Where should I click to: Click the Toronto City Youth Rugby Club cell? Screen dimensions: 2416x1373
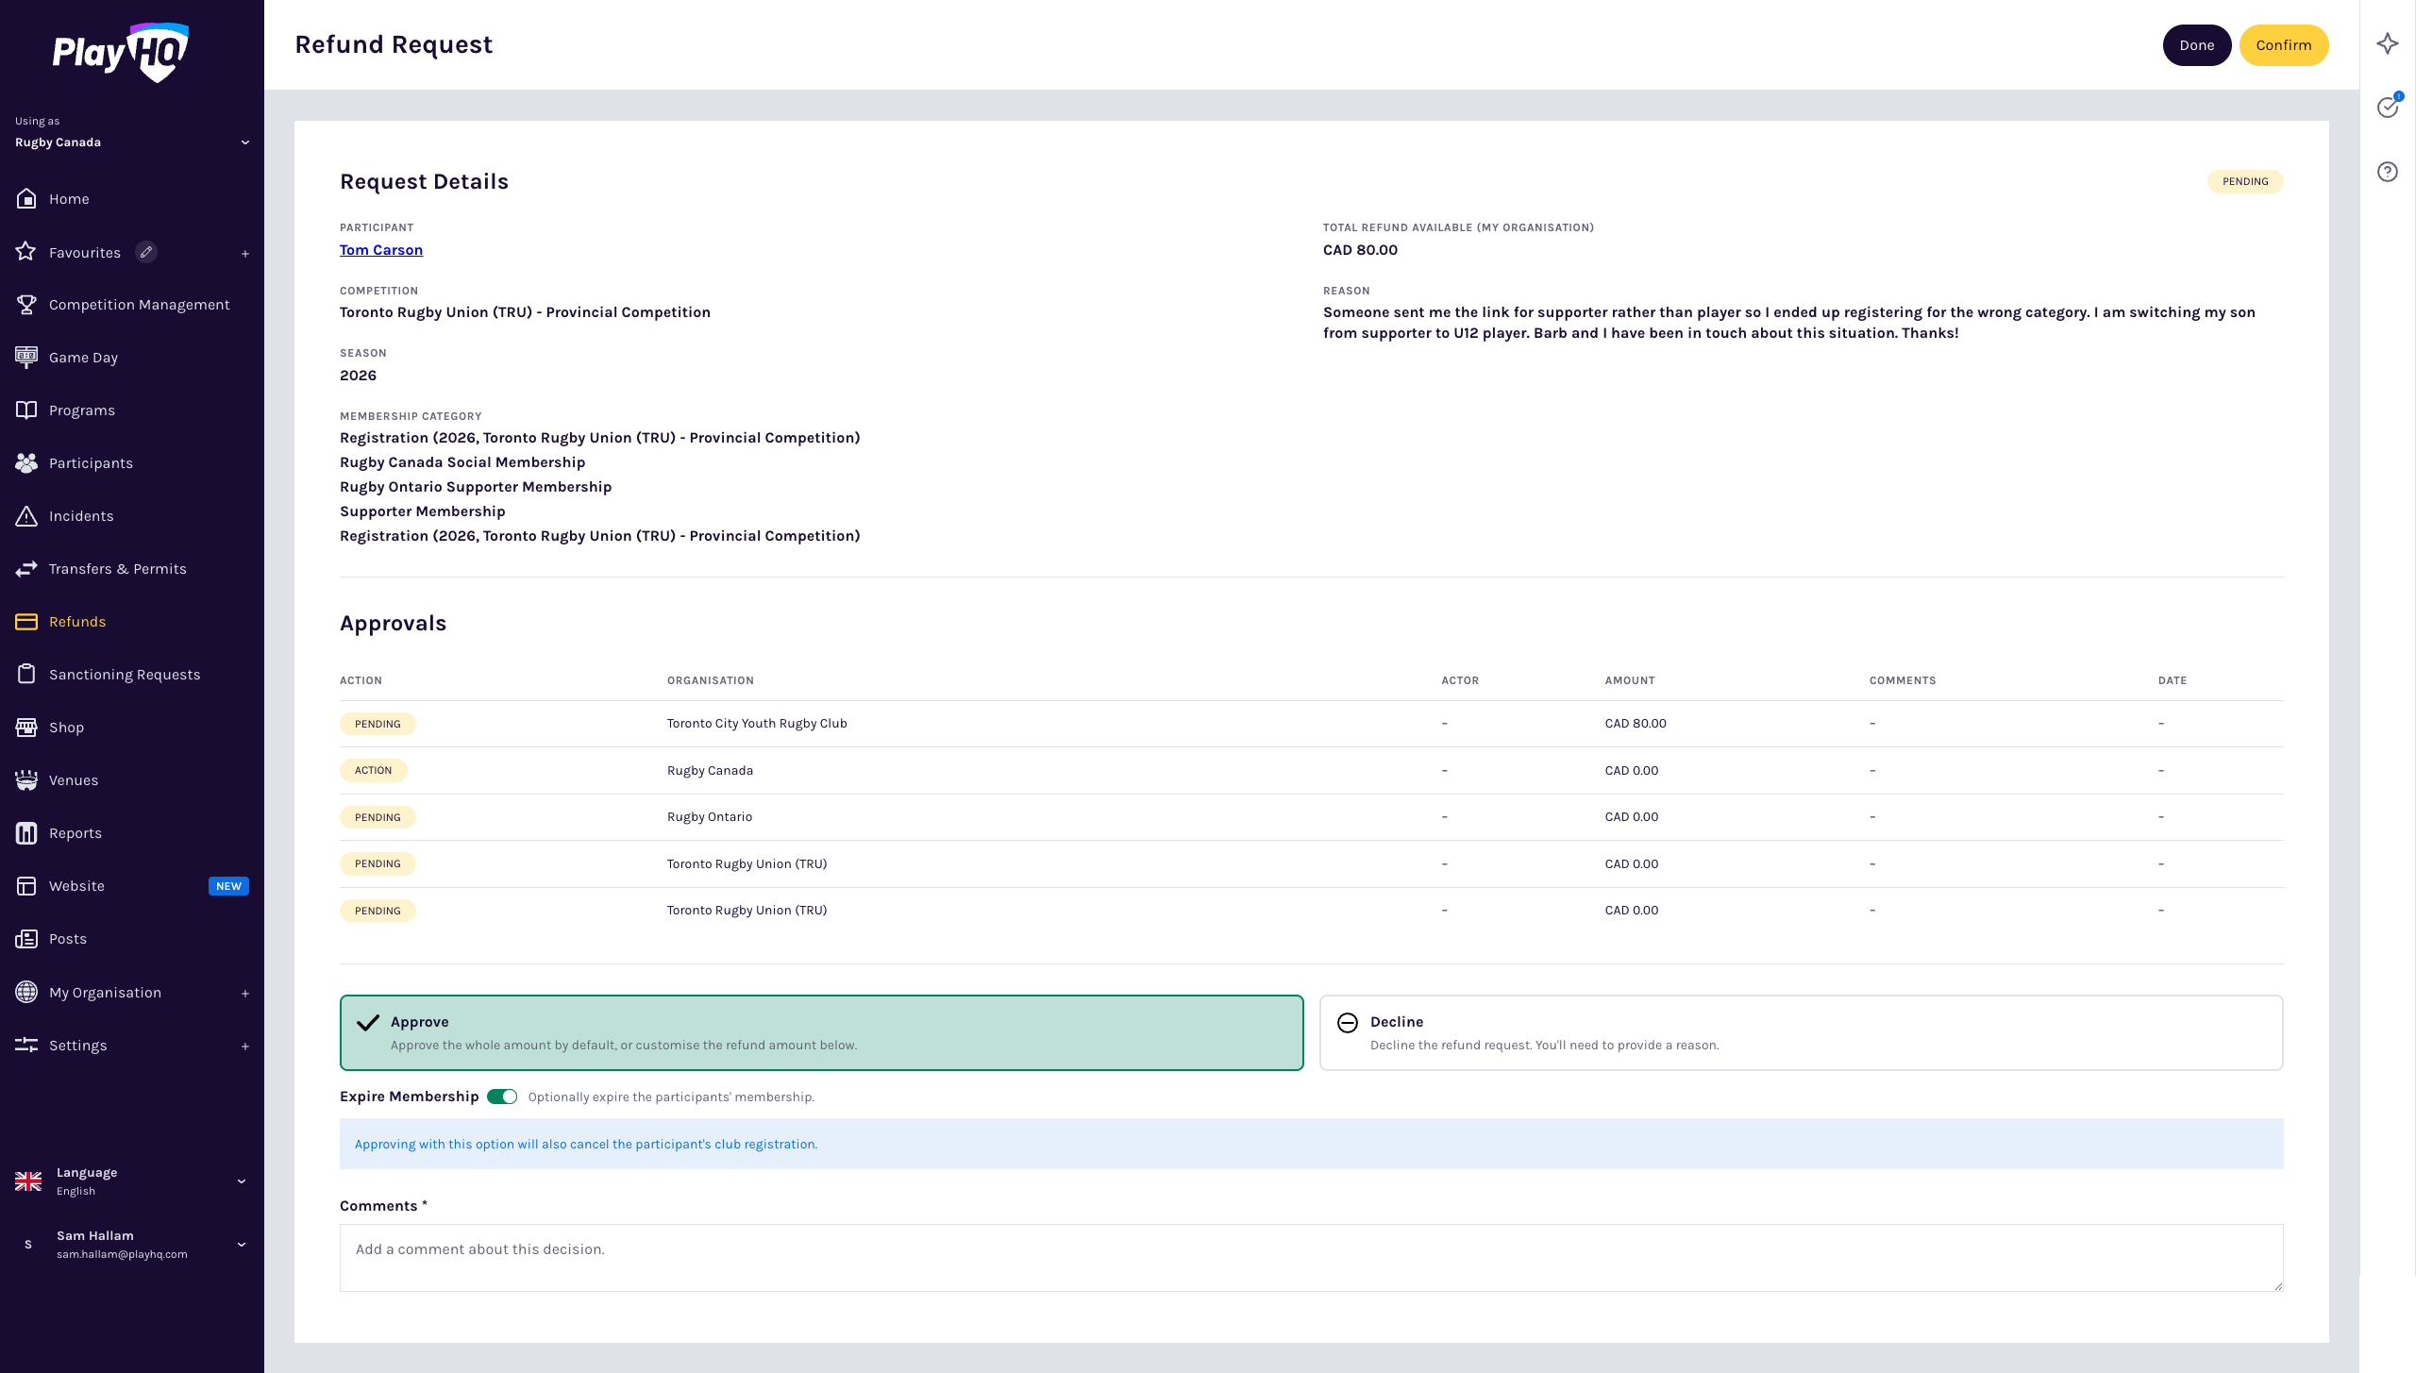(x=757, y=724)
